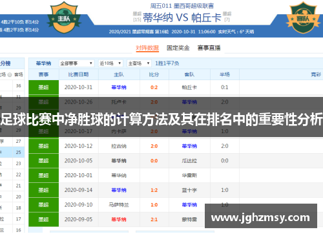Click standings points value 23
Screen dimensions: 323x234
(x=18, y=164)
